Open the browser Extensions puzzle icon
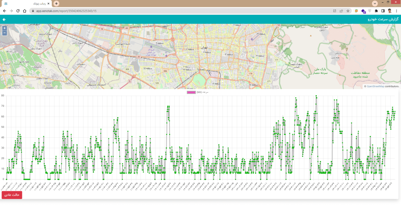This screenshot has height=219, width=401. point(376,11)
